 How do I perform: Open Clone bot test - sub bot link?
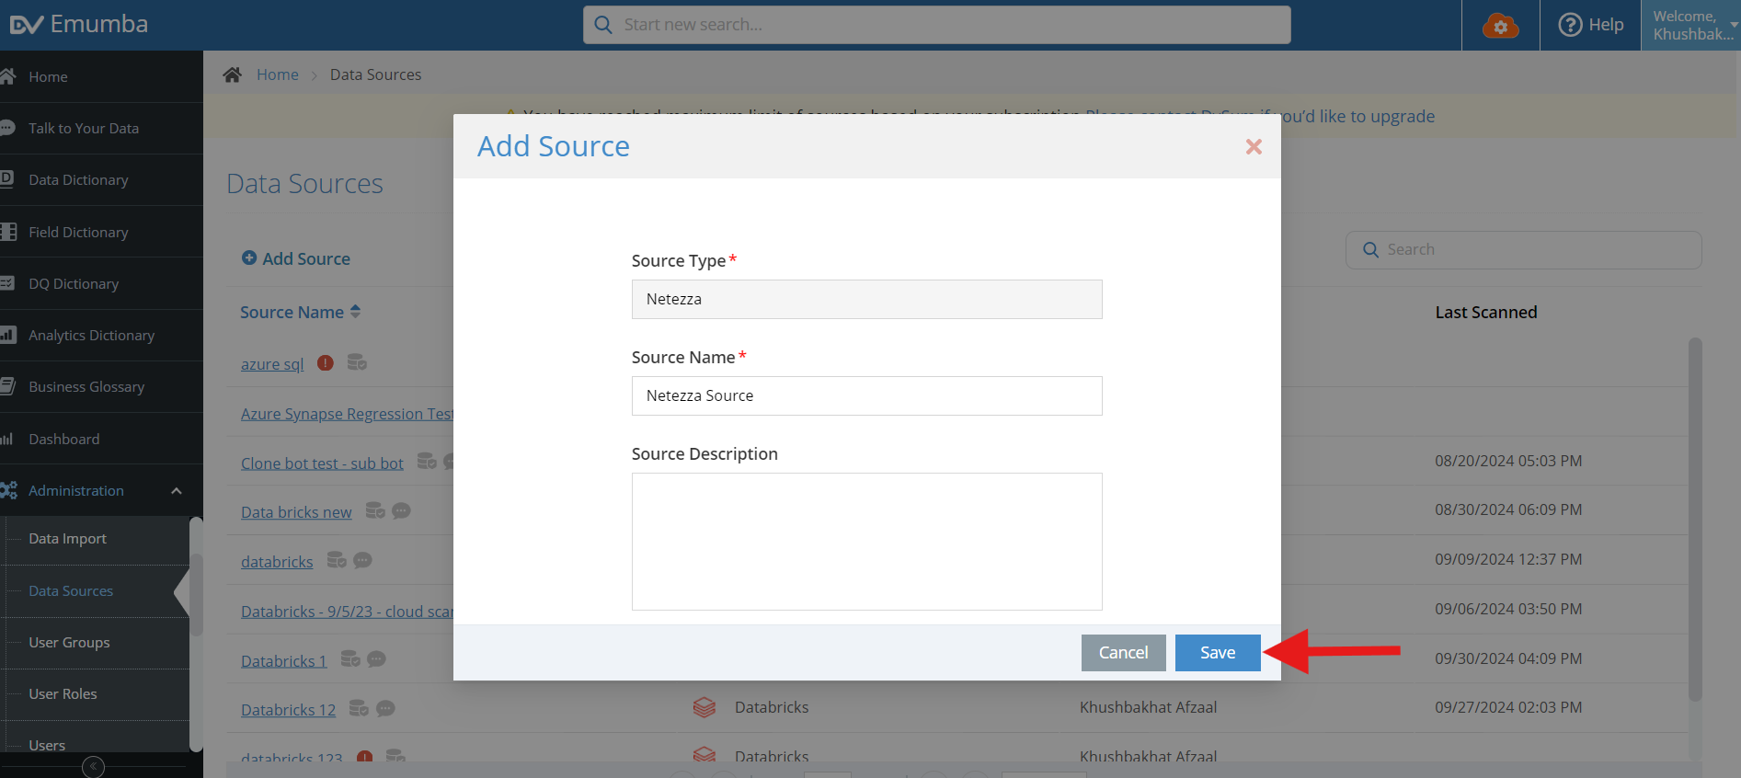click(322, 463)
